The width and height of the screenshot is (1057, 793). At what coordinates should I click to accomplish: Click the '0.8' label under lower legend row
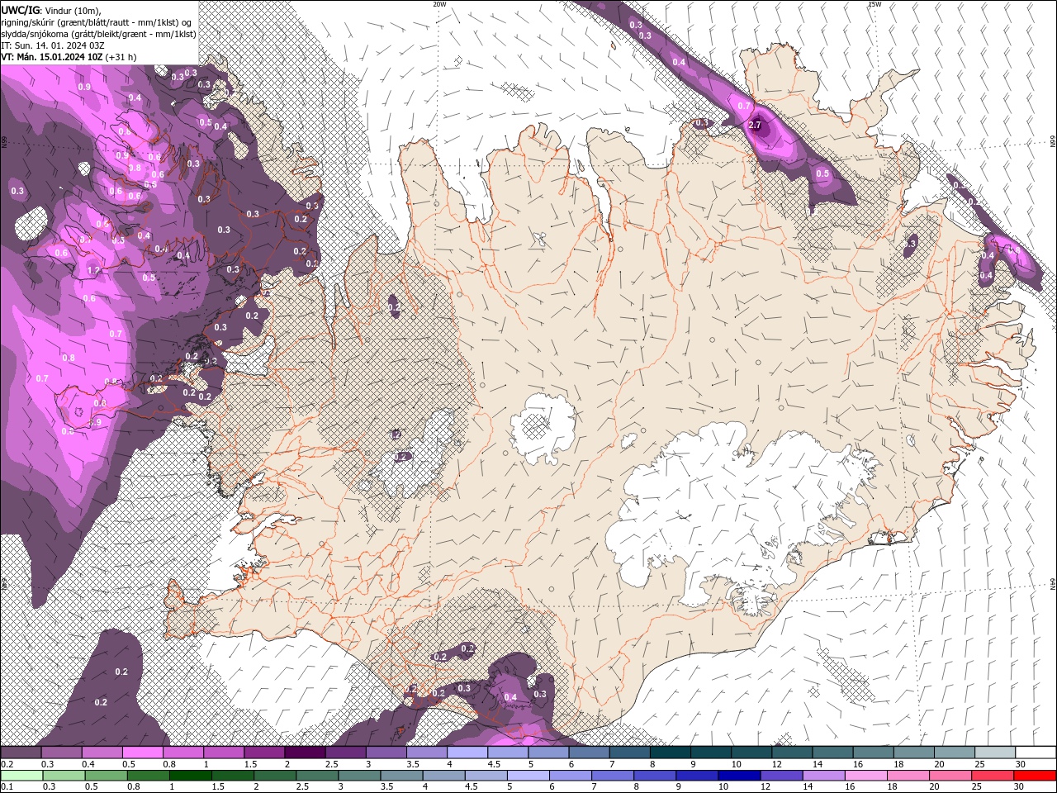(x=134, y=786)
